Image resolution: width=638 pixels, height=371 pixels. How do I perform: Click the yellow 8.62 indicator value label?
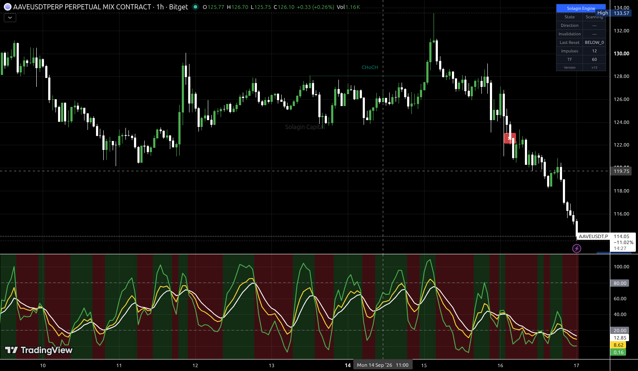click(x=618, y=345)
